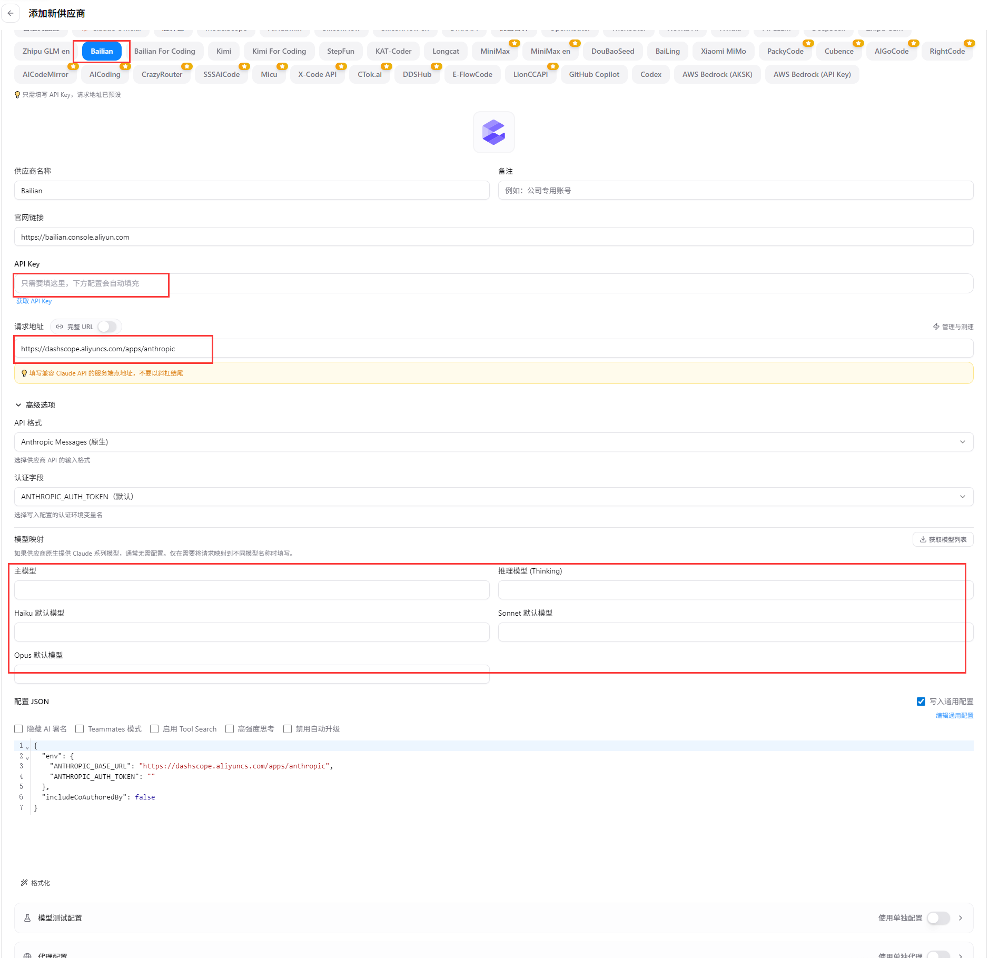999x958 pixels.
Task: Click the flask icon for 模型测试配置
Action: coord(27,918)
